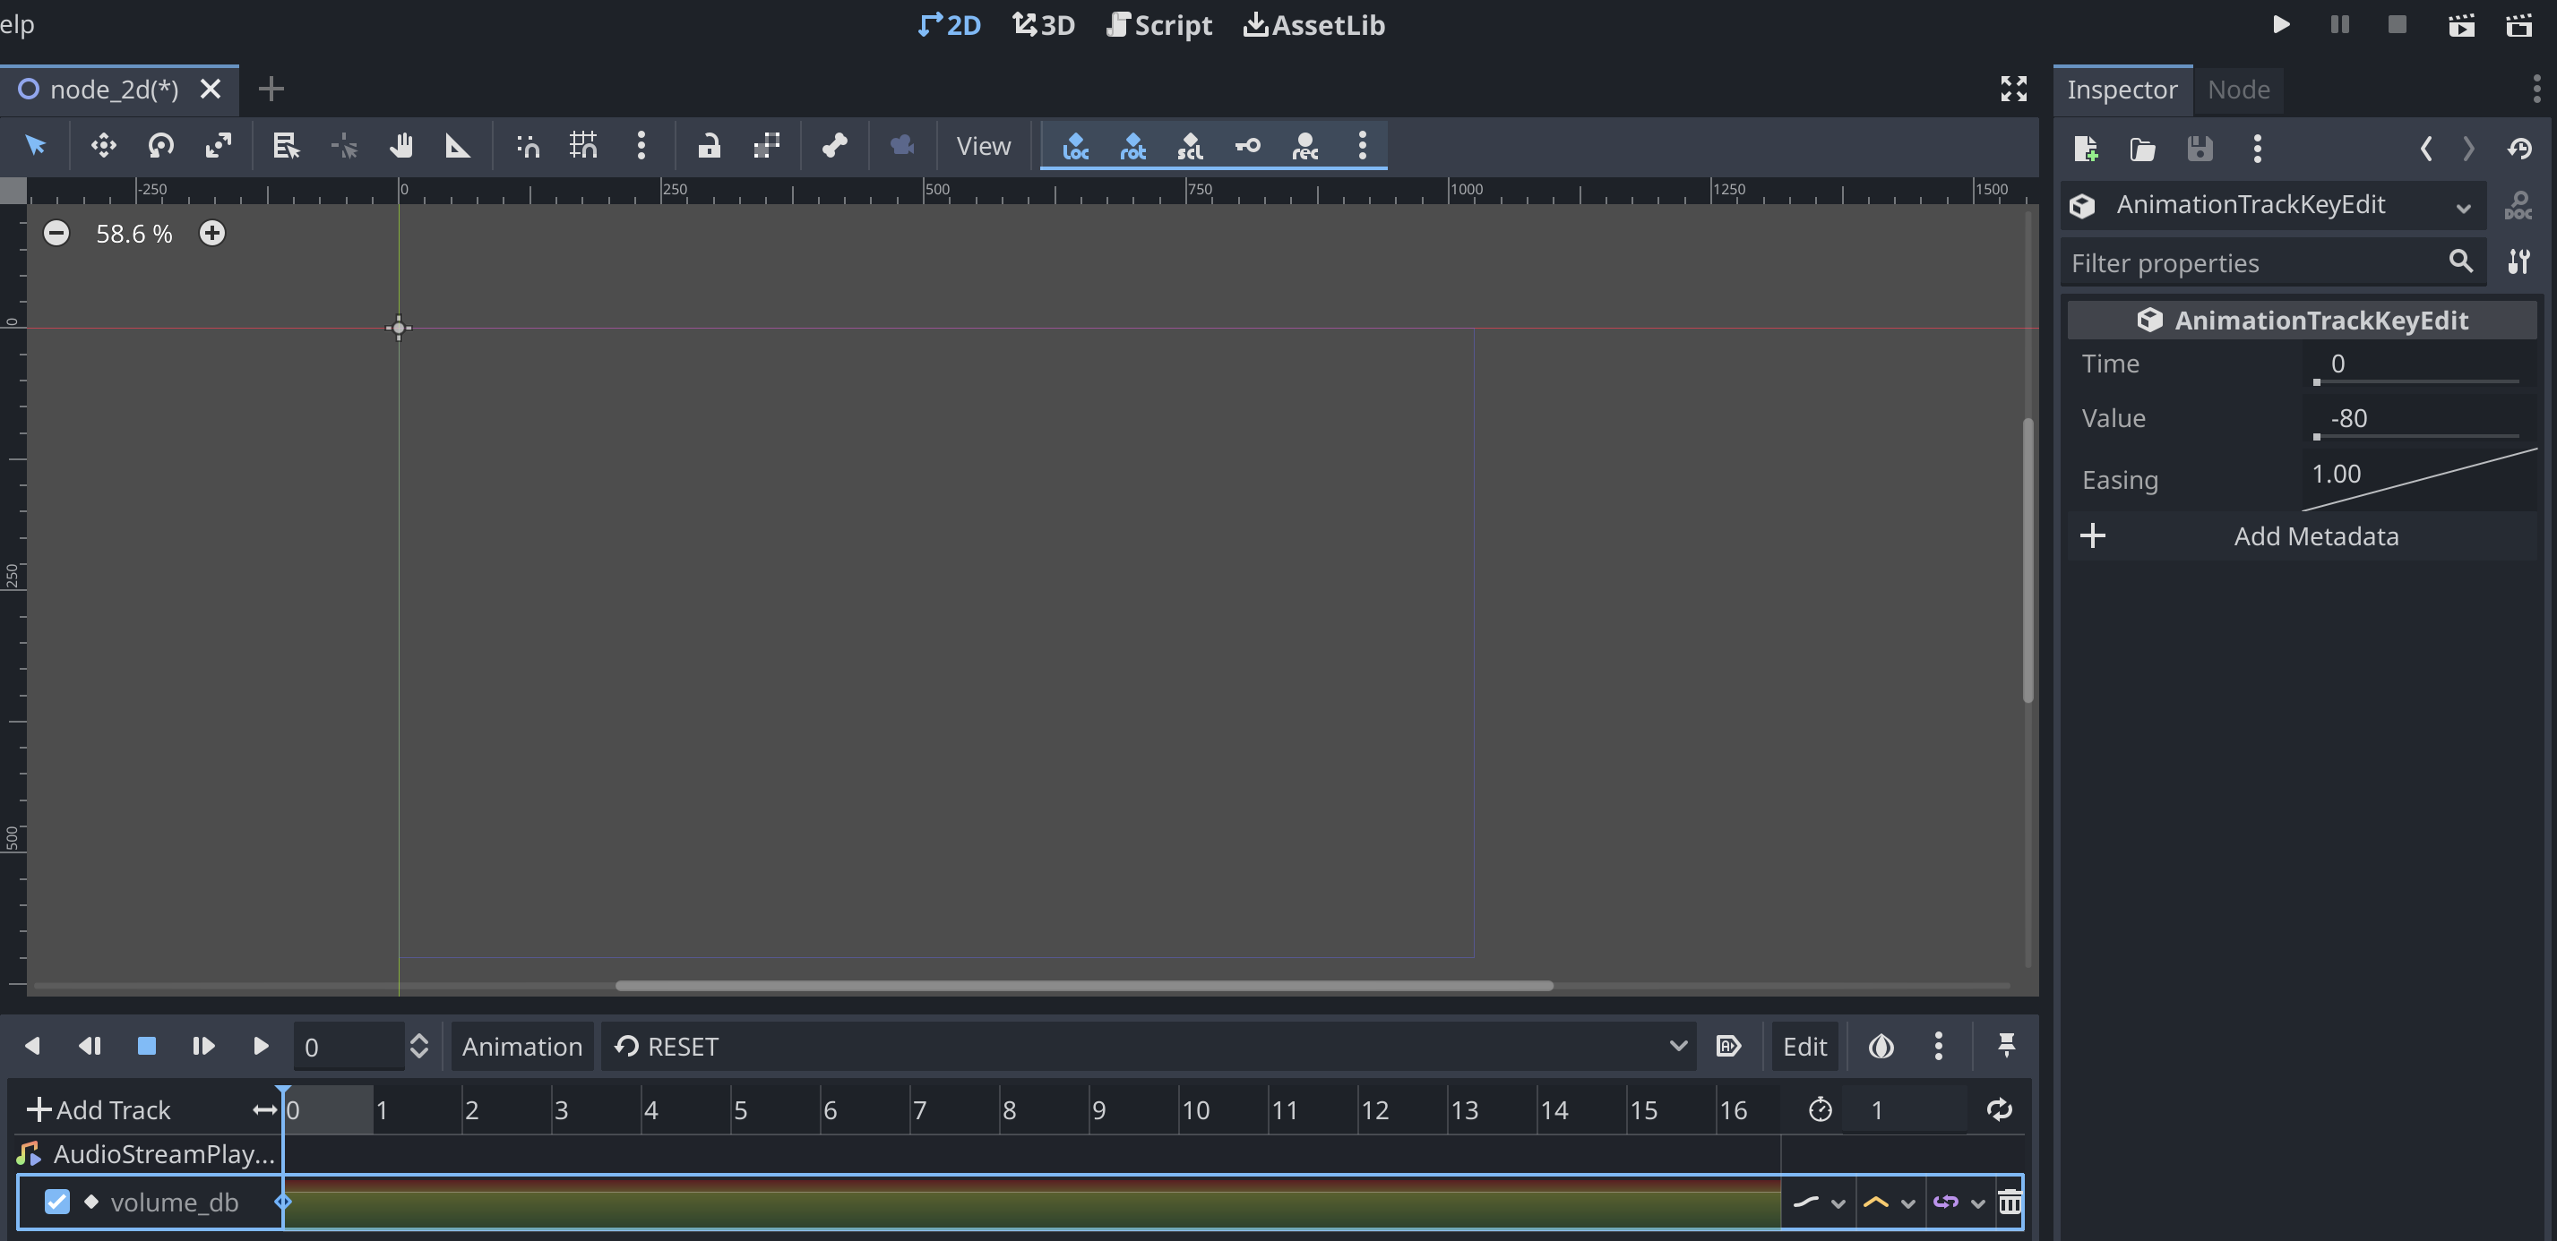Toggle grid snapping in toolbar

[x=583, y=146]
